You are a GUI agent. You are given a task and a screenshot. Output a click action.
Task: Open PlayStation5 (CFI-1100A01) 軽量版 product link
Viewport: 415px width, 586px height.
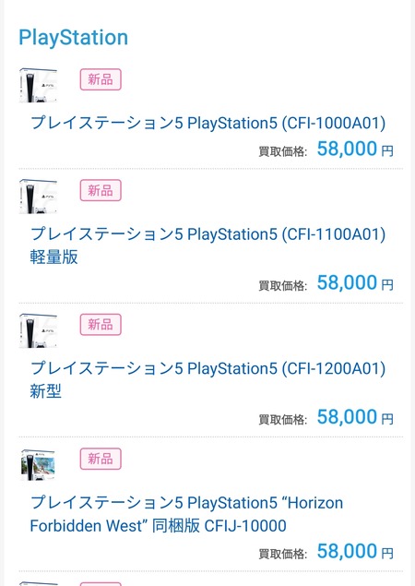pos(207,245)
